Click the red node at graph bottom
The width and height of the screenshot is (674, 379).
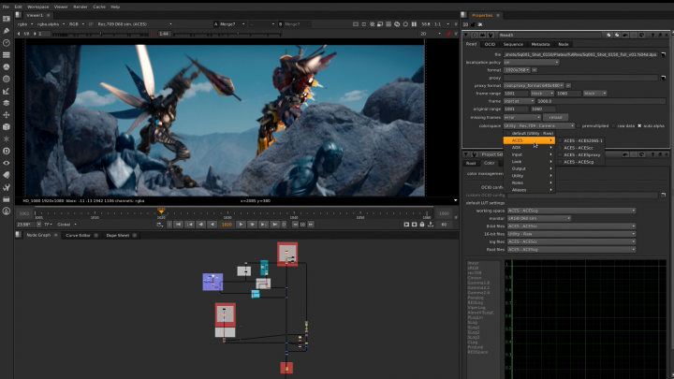coord(287,369)
